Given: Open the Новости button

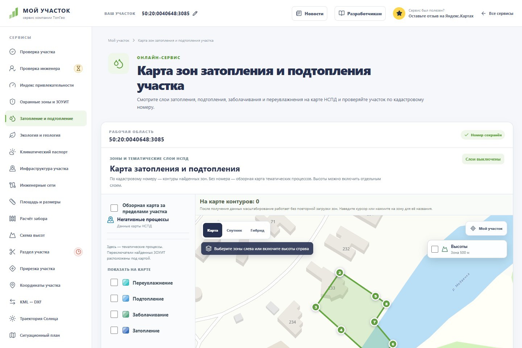Looking at the screenshot, I should [310, 13].
